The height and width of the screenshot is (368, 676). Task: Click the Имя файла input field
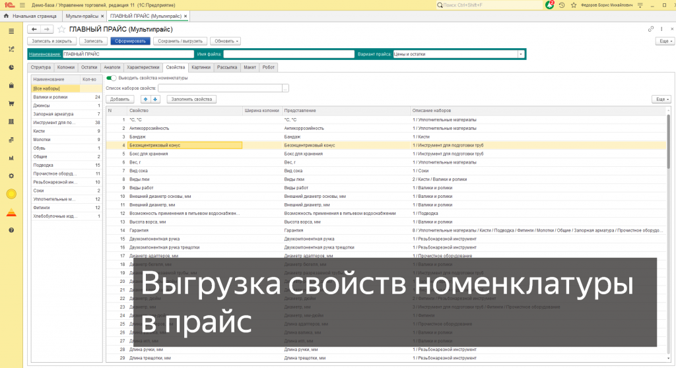pos(289,54)
